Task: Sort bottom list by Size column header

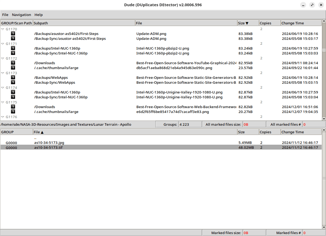Action: point(248,132)
